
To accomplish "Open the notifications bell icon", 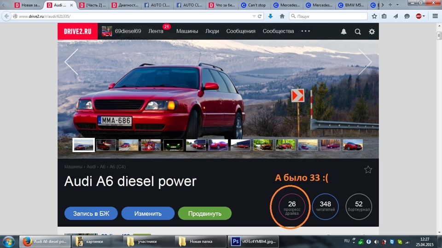I will [x=343, y=32].
